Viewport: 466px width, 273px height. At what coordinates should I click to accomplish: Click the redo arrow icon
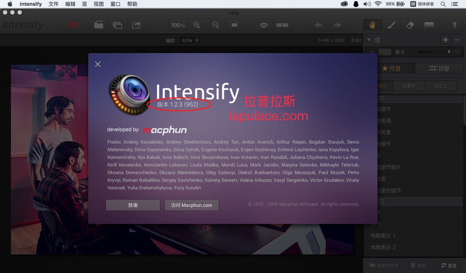click(x=337, y=25)
